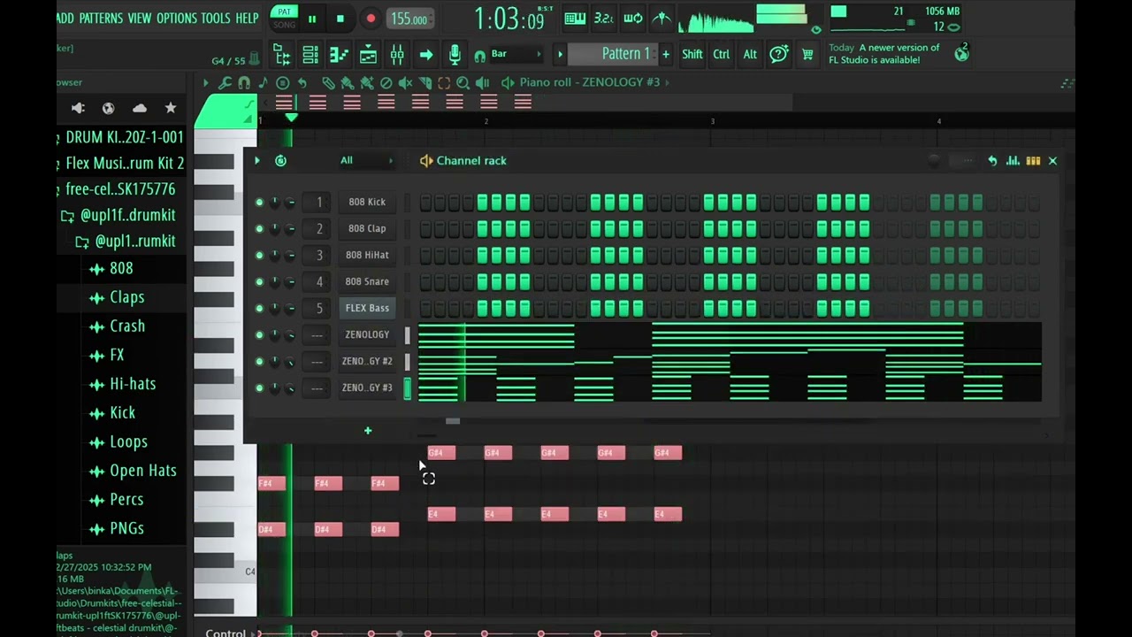Click the Channel rack speaker icon
This screenshot has width=1132, height=637.
[x=426, y=161]
